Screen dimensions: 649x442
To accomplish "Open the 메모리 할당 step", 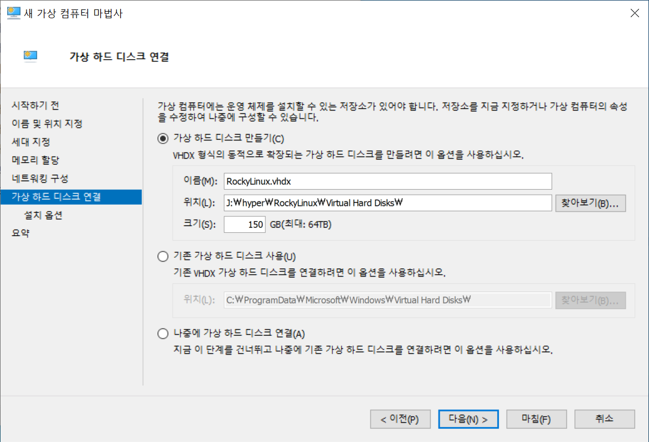I will [x=35, y=160].
